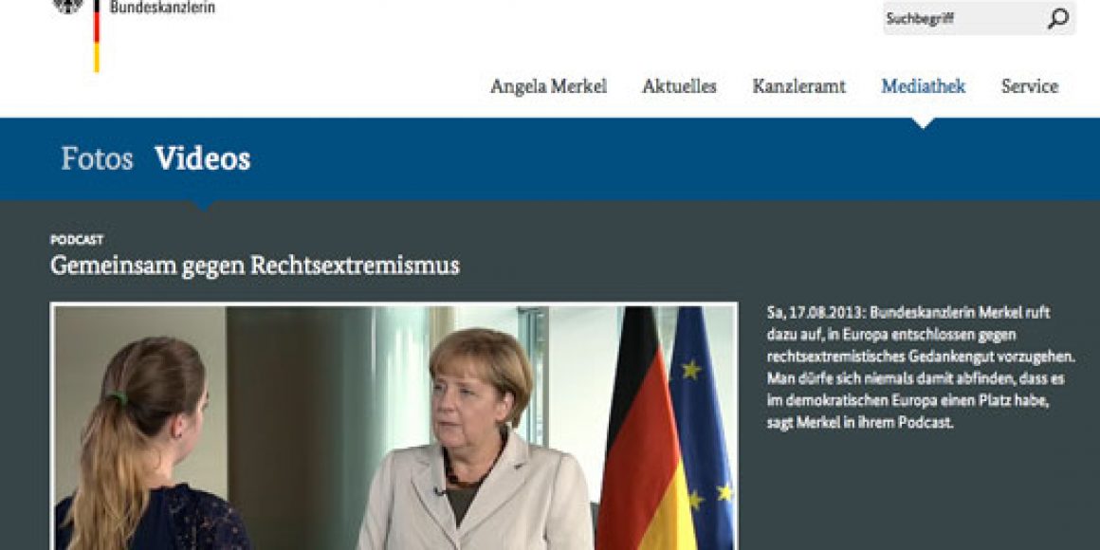Open the Service menu

[x=1030, y=86]
